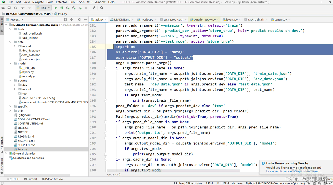The image size is (333, 185).
Task: Click the UTF-8 encoding in the status bar
Action: (225, 183)
